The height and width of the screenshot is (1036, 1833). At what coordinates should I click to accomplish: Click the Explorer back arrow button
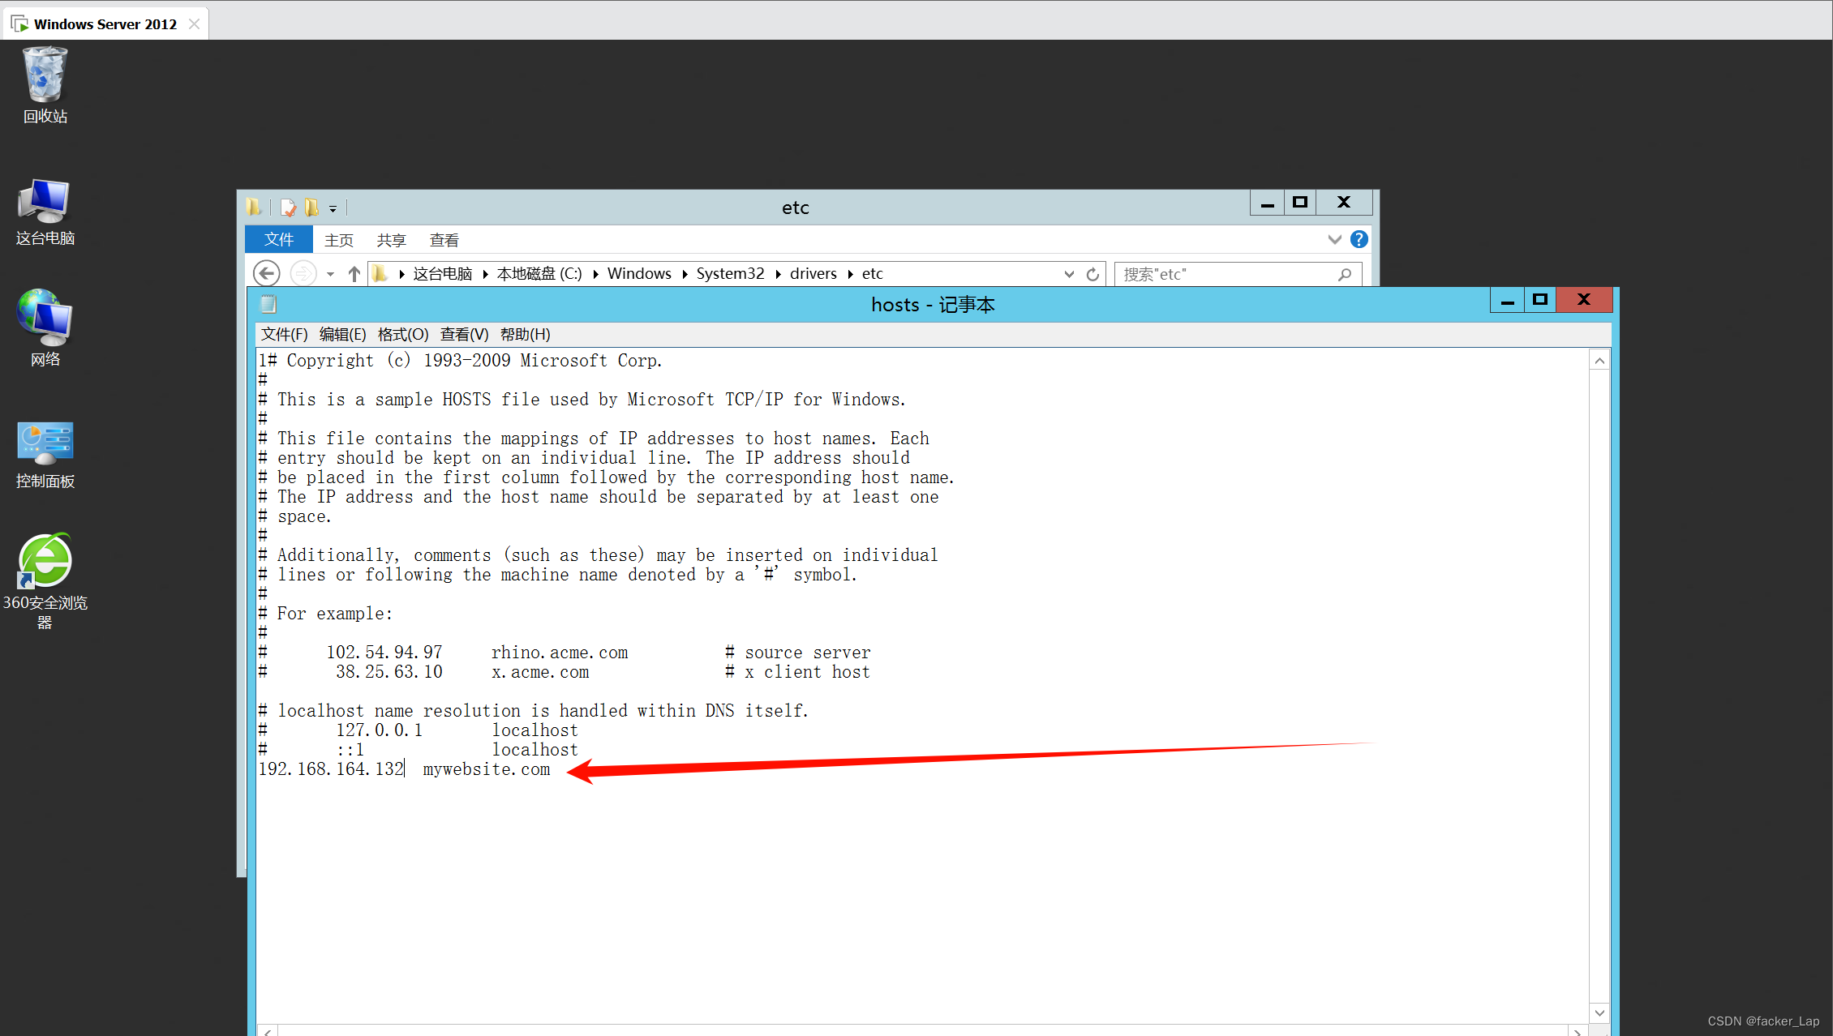[x=267, y=274]
